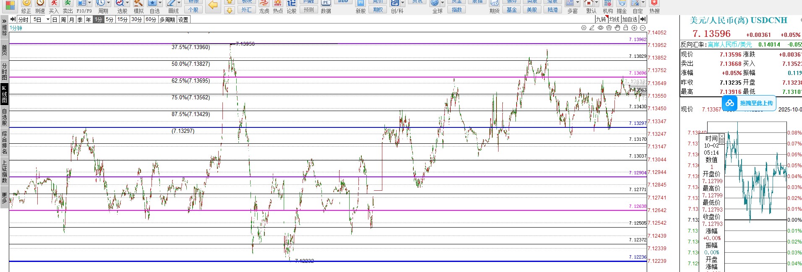Toggle the 均线 moving averages
This screenshot has width=802, height=272.
(614, 19)
